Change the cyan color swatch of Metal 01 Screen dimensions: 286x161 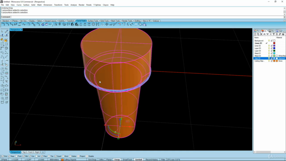274,53
